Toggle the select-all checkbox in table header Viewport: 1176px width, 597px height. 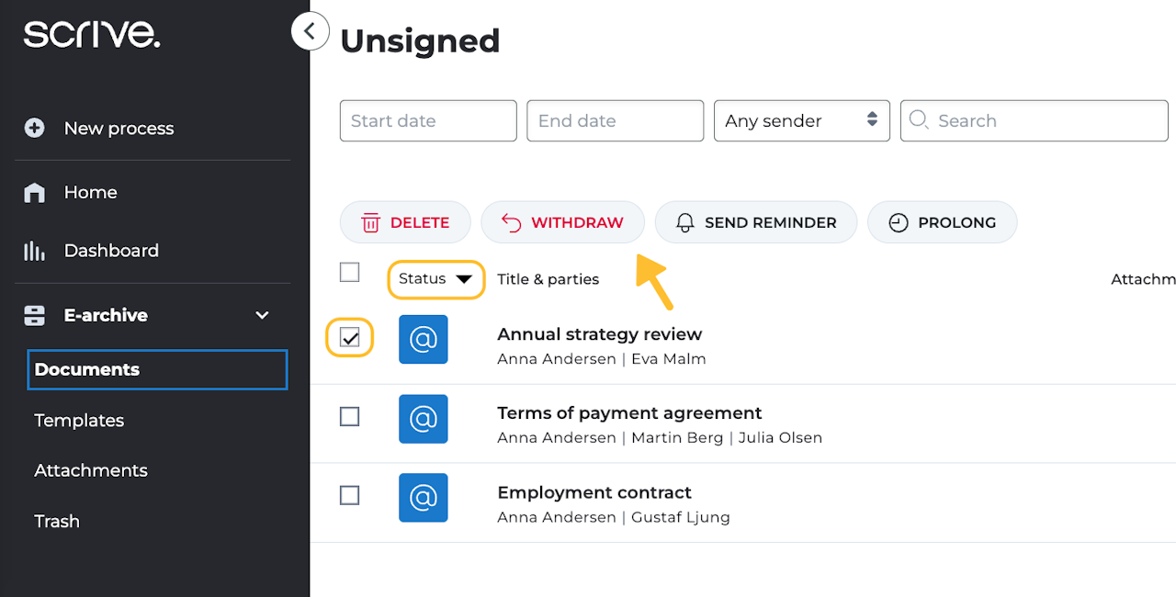pos(350,272)
